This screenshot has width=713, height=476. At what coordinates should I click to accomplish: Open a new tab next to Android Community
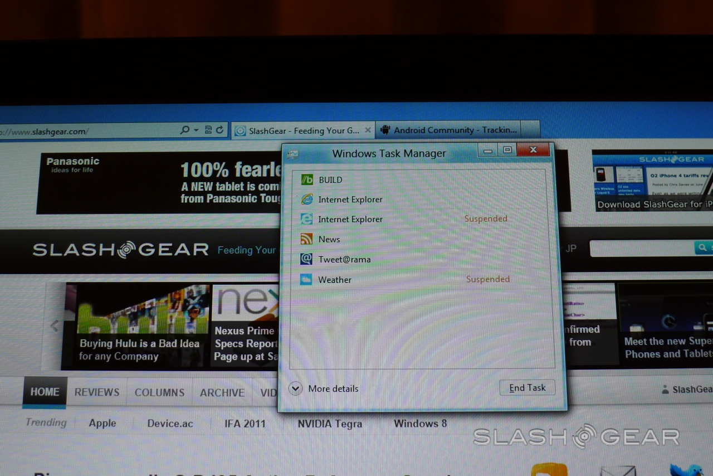[531, 129]
